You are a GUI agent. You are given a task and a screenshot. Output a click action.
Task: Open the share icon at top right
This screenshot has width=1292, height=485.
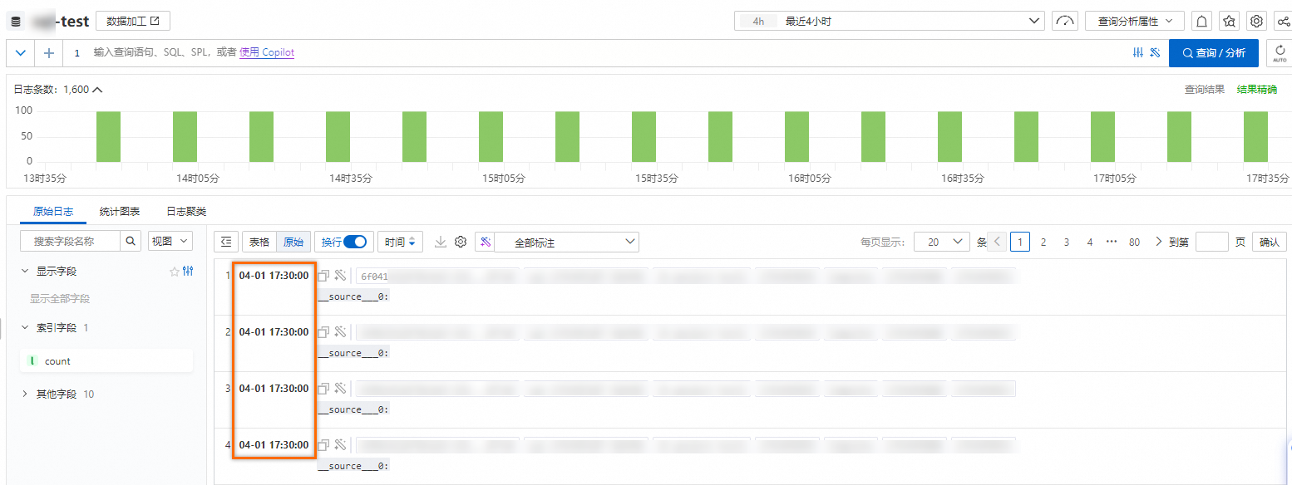tap(1283, 21)
